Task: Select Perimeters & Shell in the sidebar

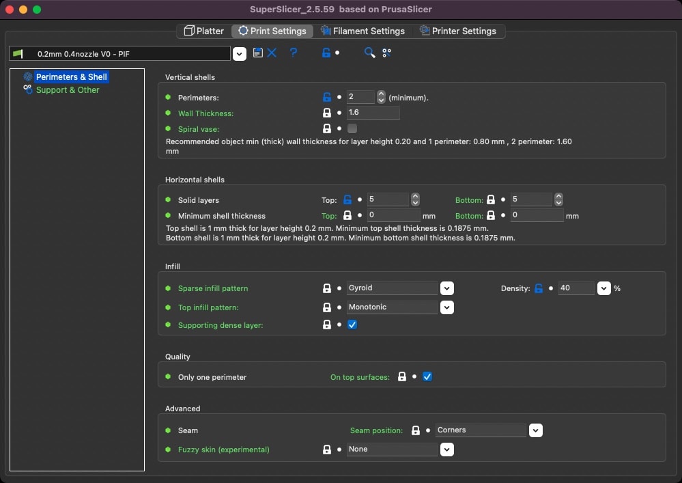Action: [x=71, y=77]
